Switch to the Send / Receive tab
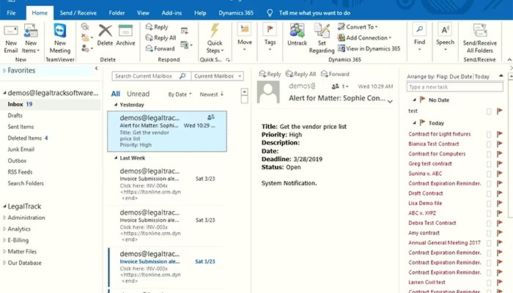Viewport: 513px width, 293px height. pyautogui.click(x=78, y=12)
